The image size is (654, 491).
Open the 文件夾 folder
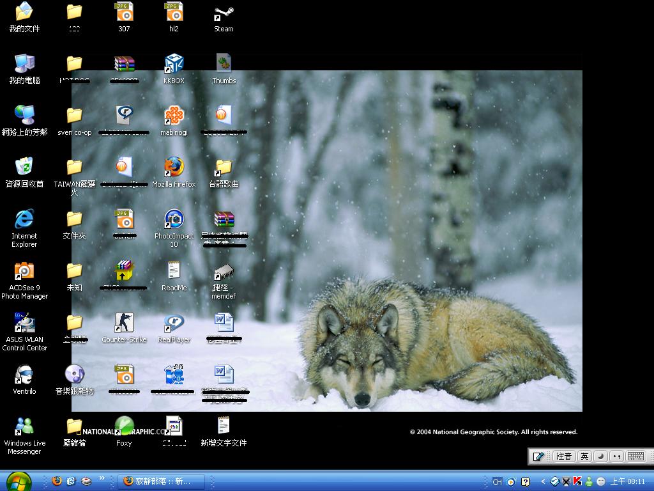click(74, 224)
